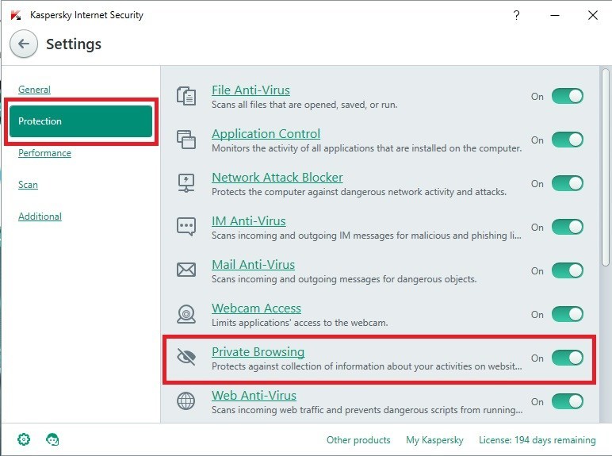Open help with the question mark
Viewport: 612px width, 456px height.
[x=516, y=15]
